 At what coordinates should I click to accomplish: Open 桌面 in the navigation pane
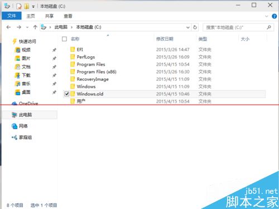(26, 92)
